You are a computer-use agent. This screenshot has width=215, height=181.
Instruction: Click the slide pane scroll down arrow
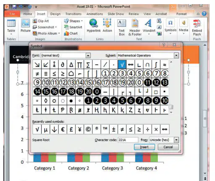[x=205, y=173]
